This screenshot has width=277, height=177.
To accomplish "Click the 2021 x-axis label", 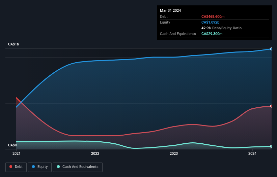I will 17,153.
